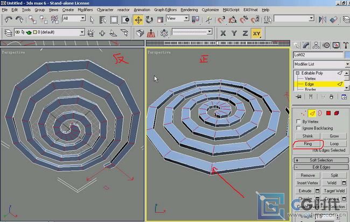The image size is (350, 222).
Task: Pick the Select Object arrow tool
Action: [x=92, y=19]
